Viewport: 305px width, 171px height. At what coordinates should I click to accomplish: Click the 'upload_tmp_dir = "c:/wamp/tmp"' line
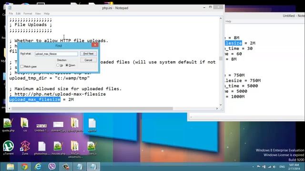coord(50,78)
